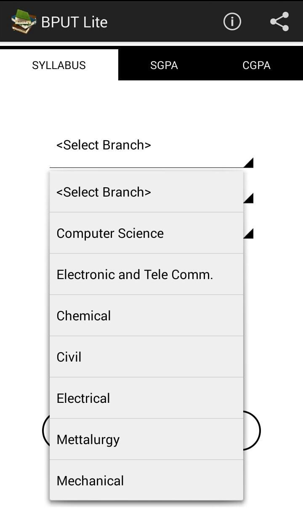This screenshot has height=519, width=303.
Task: Open the CGPA tab
Action: pos(256,65)
